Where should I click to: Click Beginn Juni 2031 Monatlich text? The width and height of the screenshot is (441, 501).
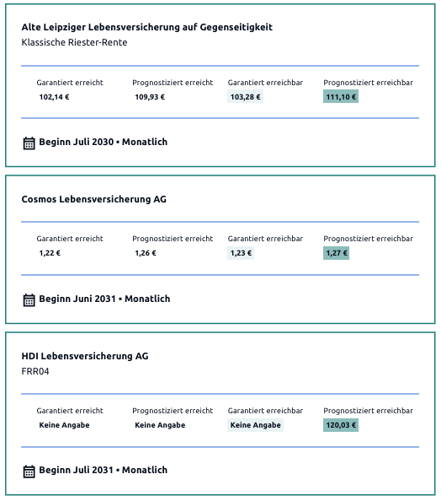104,299
